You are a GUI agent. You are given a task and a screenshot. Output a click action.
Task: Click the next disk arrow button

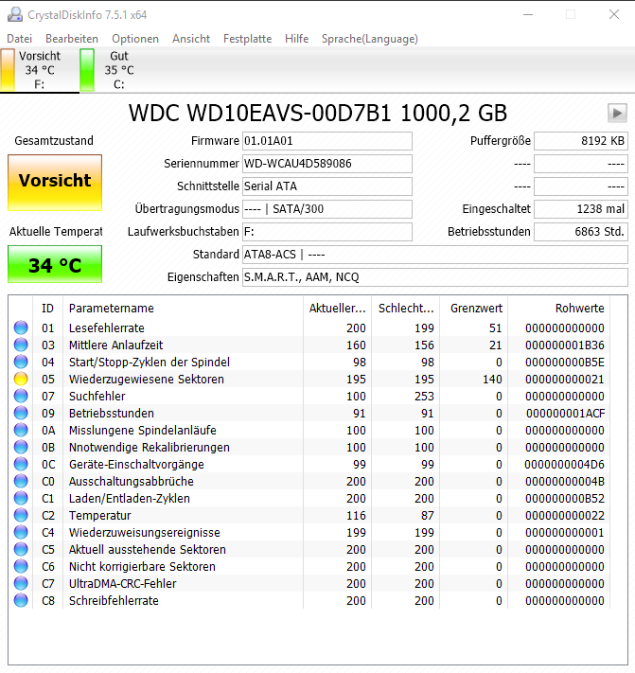pyautogui.click(x=617, y=114)
